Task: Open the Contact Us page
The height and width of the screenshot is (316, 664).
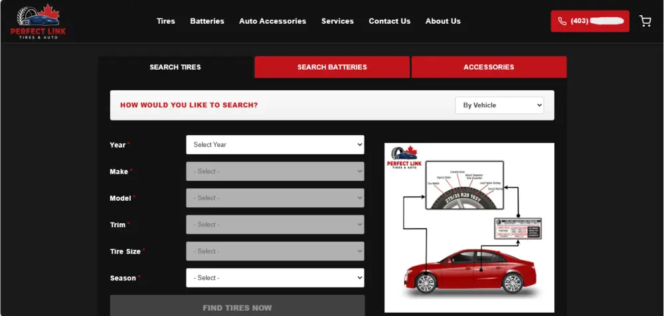Action: pos(390,21)
